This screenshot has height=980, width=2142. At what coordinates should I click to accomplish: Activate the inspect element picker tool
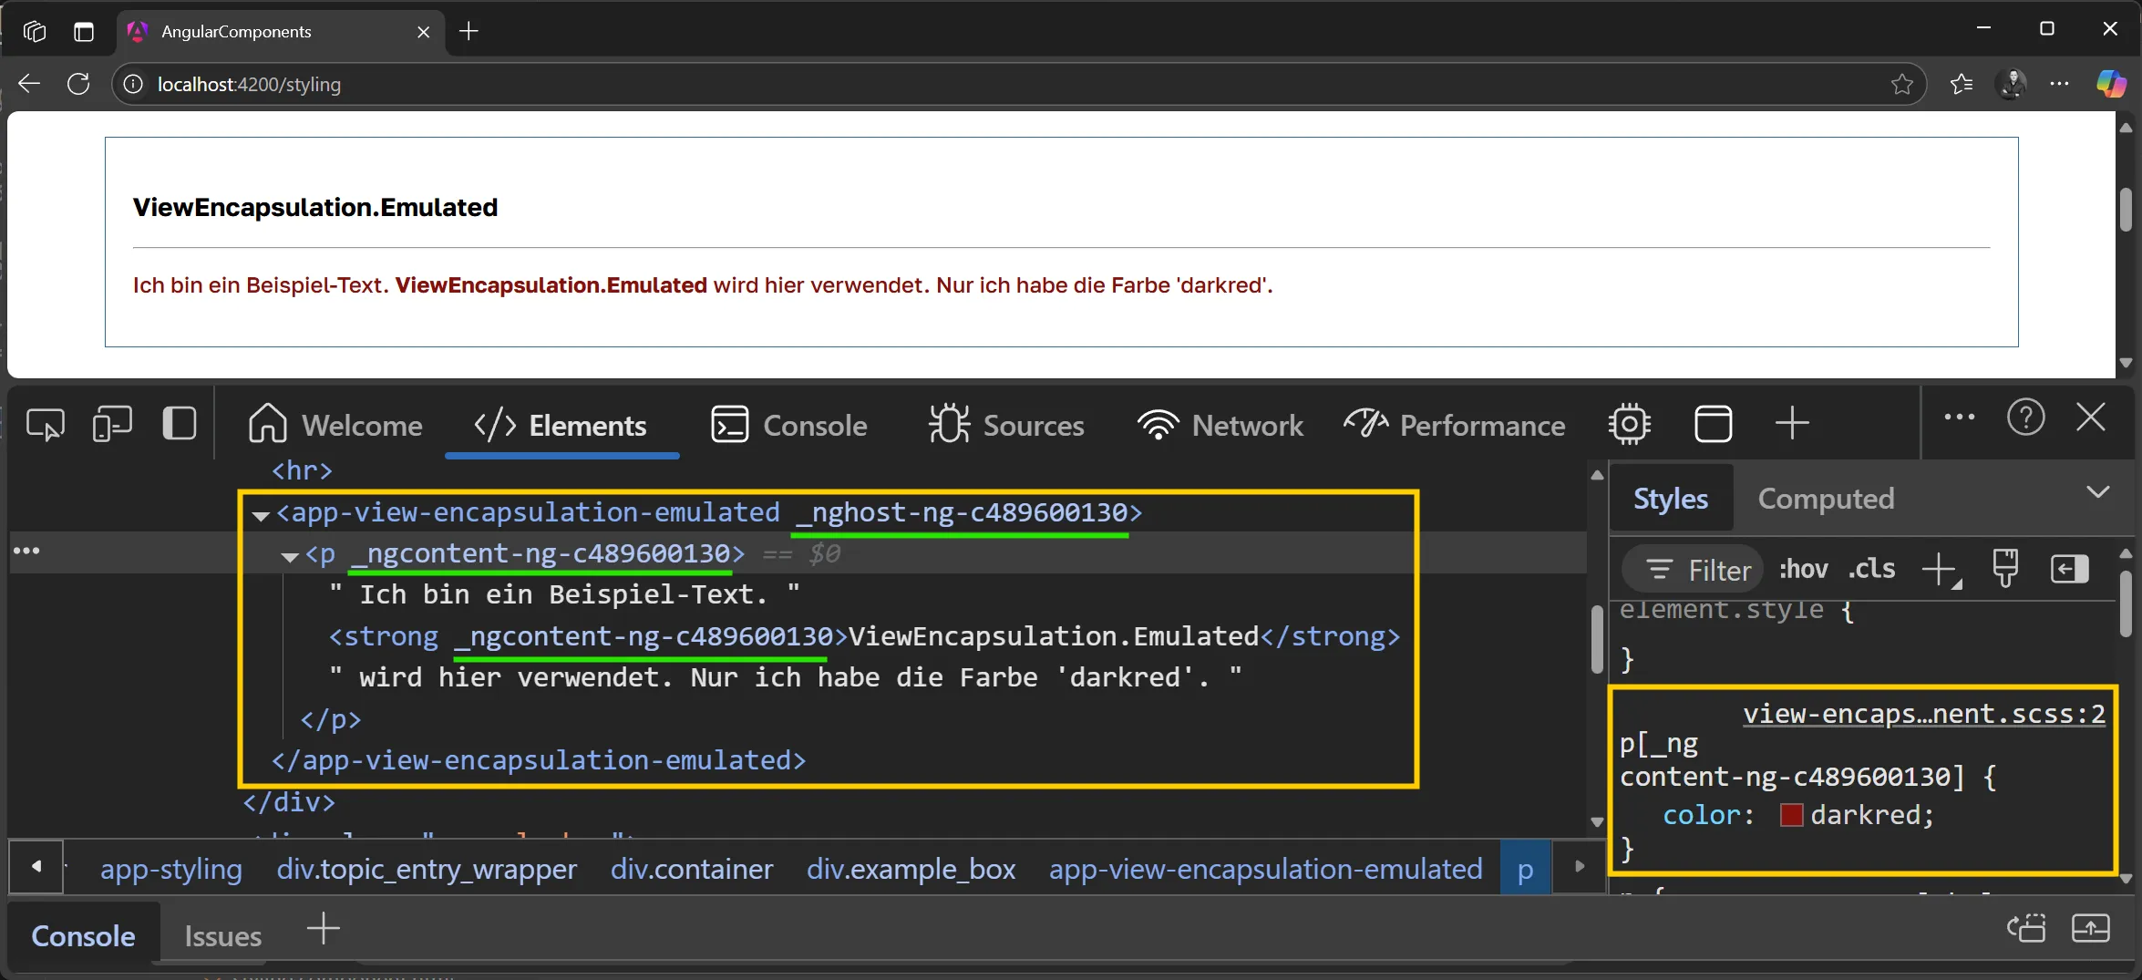point(45,425)
